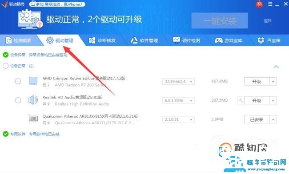This screenshot has height=174, width=289.
Task: Open the 22.19.662.4 version dropdown
Action: click(178, 82)
